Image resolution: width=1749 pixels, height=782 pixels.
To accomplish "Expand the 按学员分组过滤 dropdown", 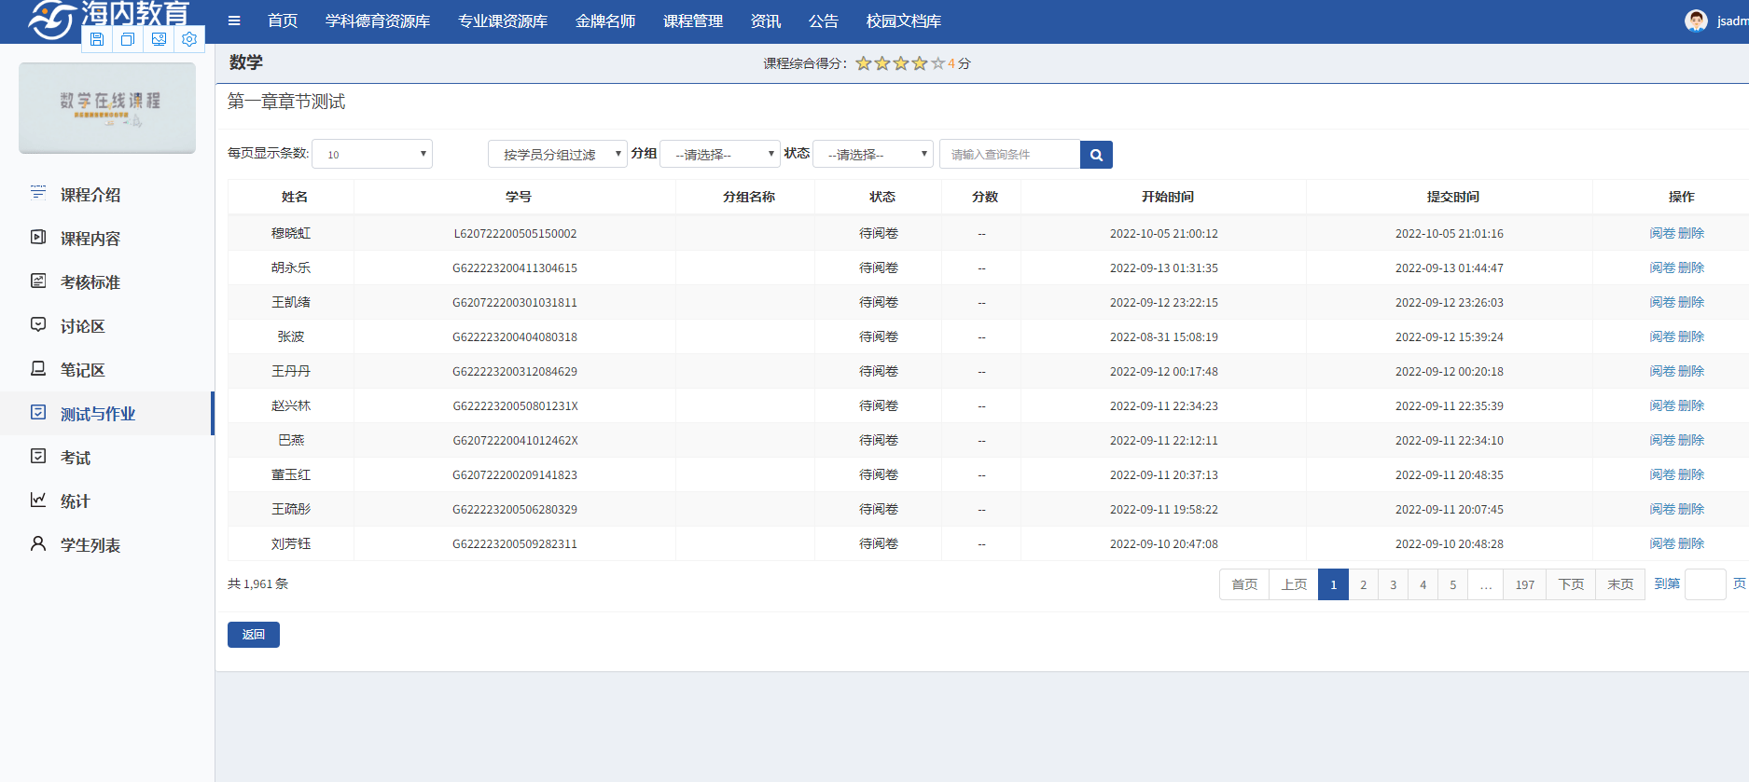I will click(557, 154).
